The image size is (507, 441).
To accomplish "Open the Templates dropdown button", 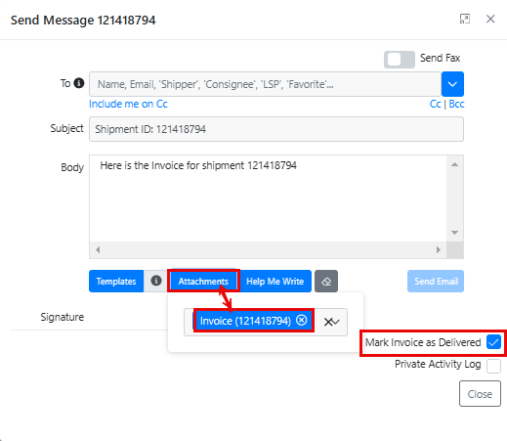I will (116, 281).
